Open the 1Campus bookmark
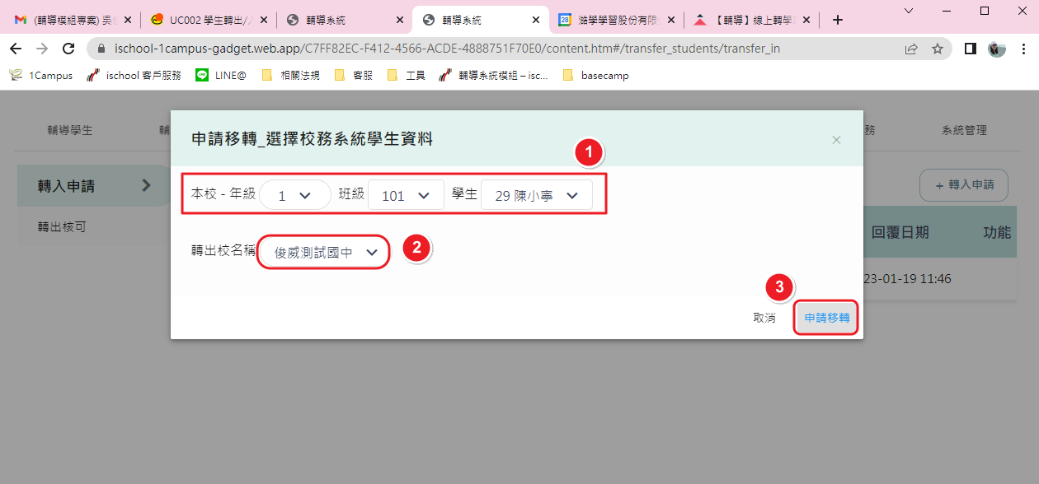Screen dimensions: 1039x484 tap(41, 75)
